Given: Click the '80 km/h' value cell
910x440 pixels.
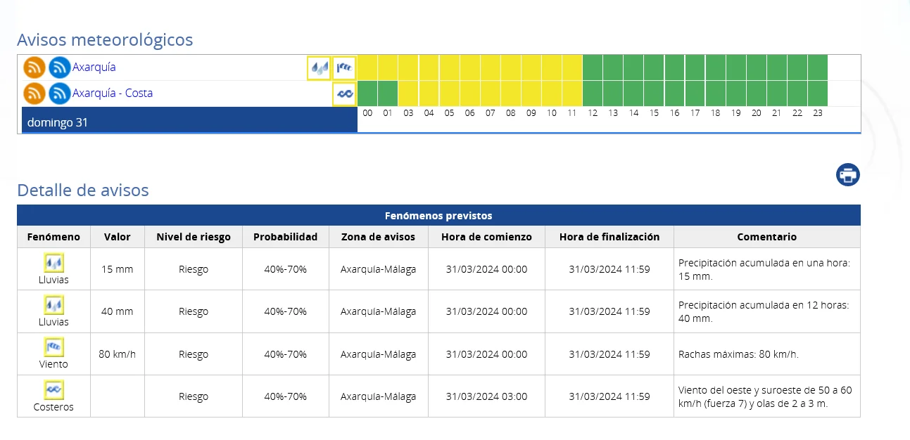Looking at the screenshot, I should point(118,354).
